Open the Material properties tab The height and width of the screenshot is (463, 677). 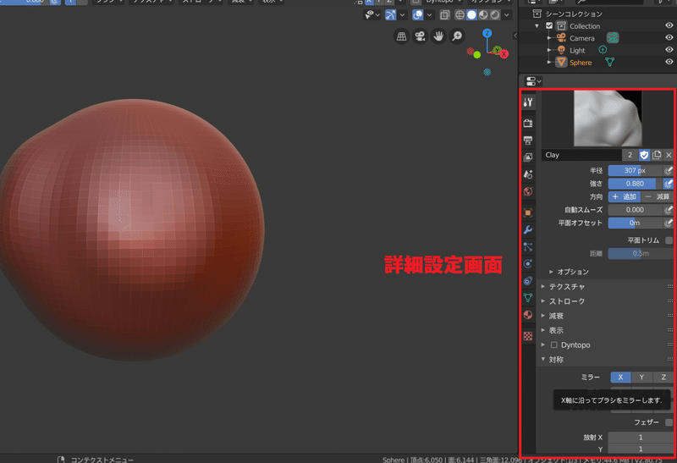click(x=528, y=315)
